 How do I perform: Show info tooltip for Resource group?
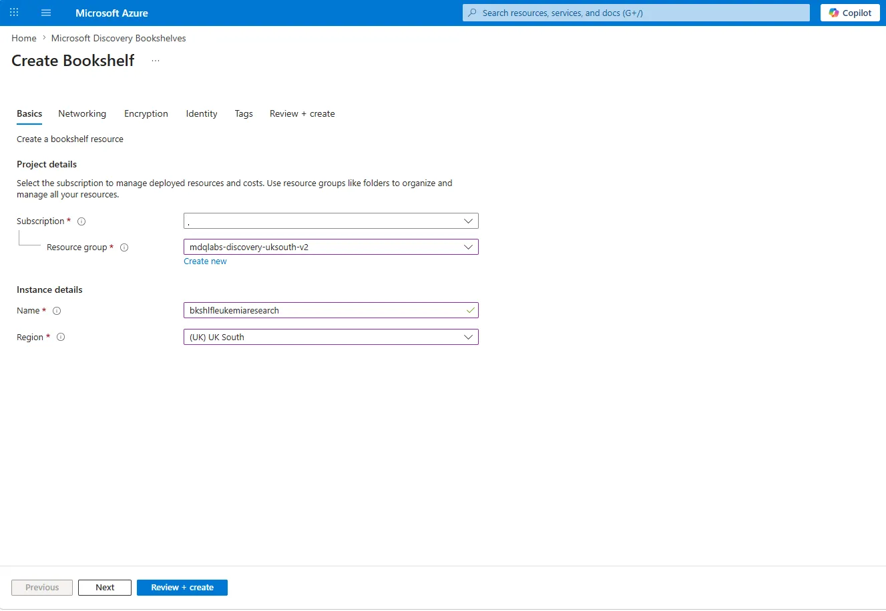point(124,247)
